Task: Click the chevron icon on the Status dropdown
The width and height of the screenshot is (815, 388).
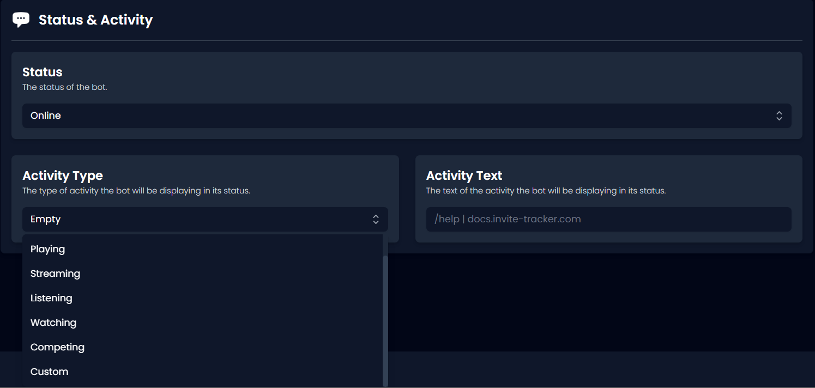Action: coord(780,116)
